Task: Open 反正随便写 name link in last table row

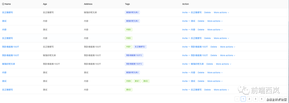Action: (x=7, y=90)
